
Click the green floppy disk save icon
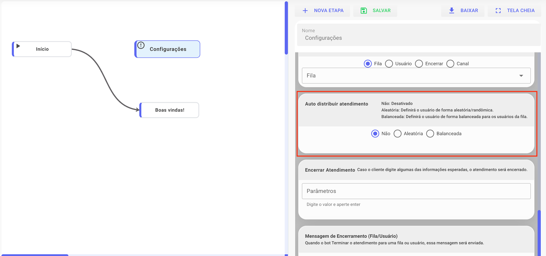pos(364,11)
